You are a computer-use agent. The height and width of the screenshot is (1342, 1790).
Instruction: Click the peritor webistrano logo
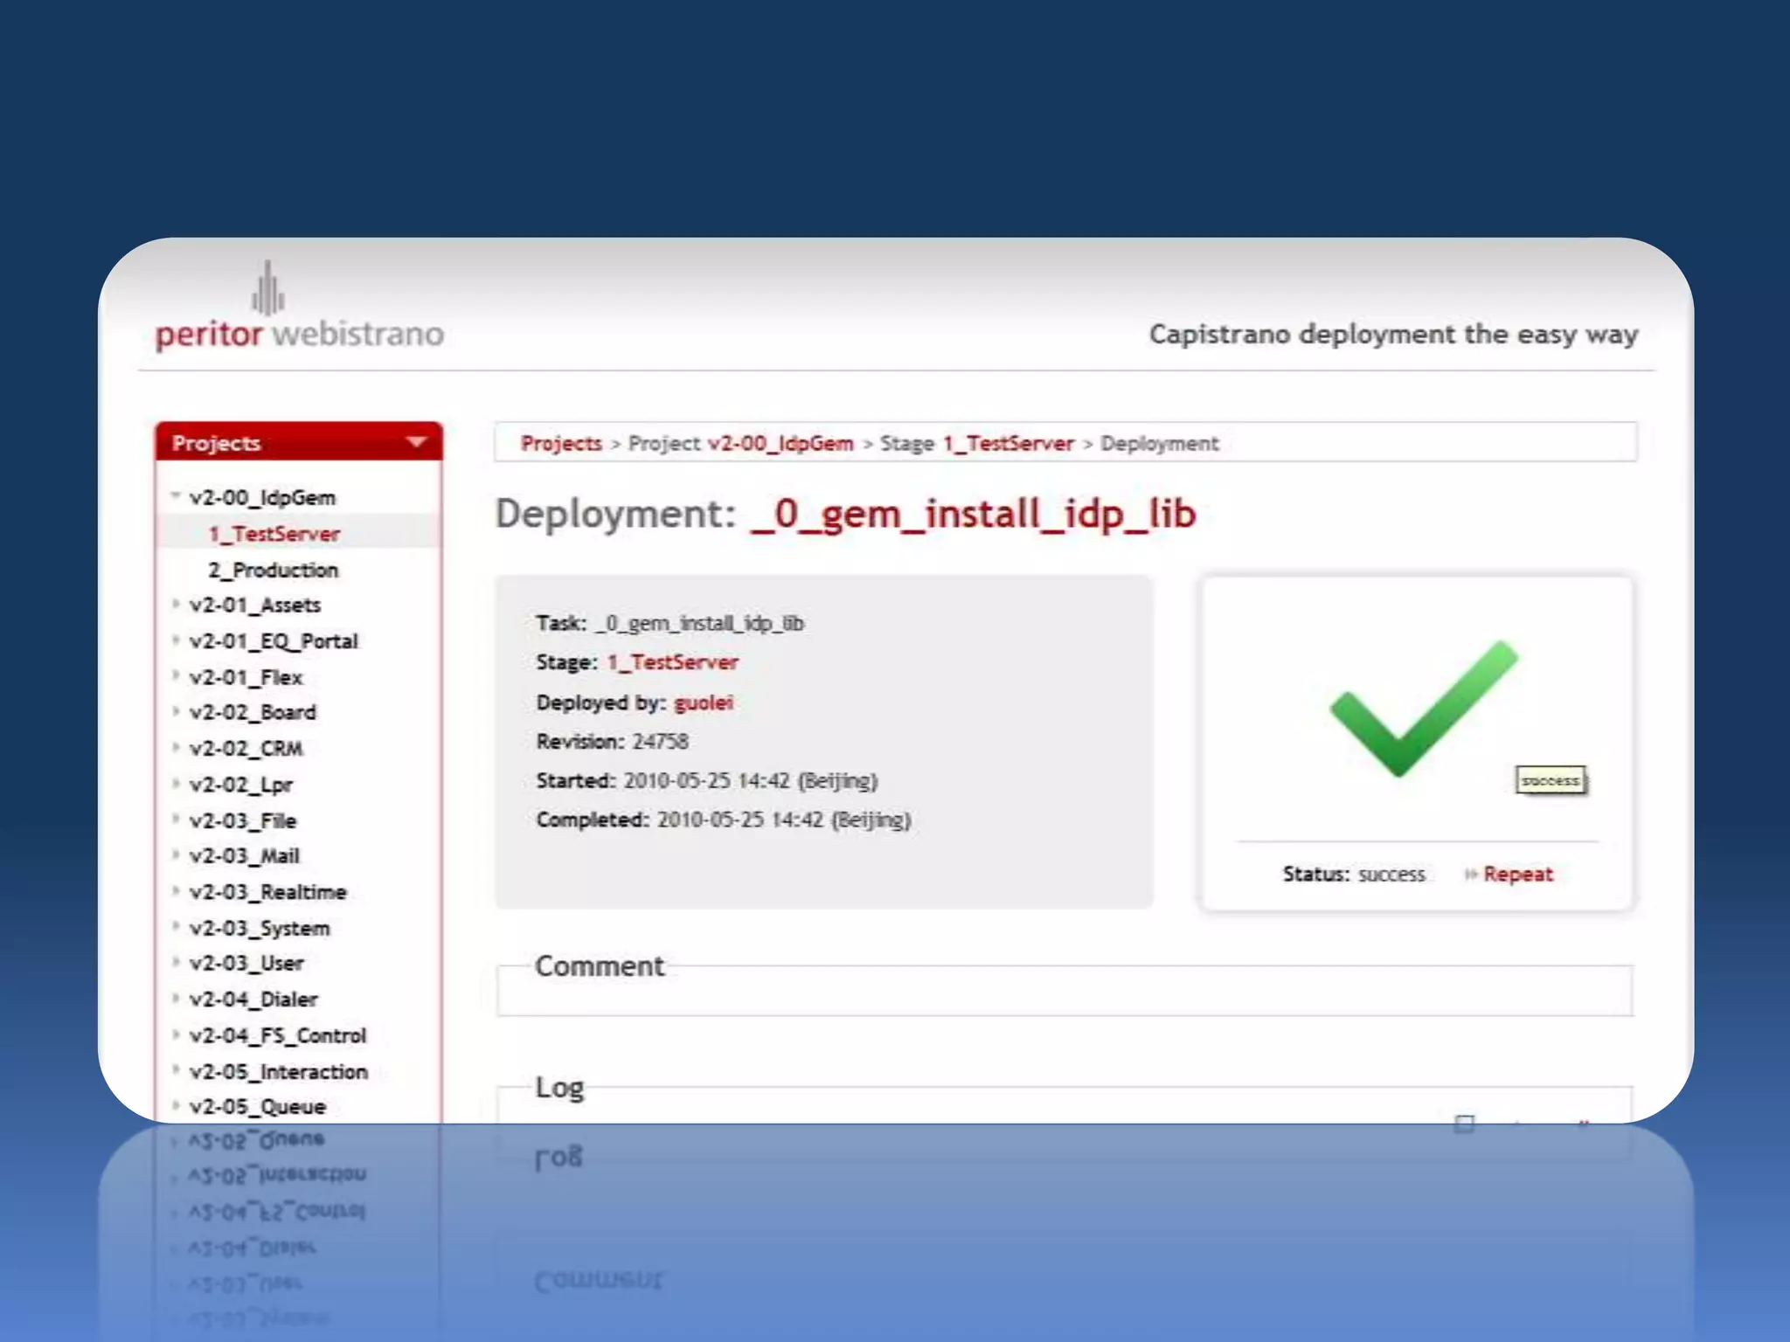pyautogui.click(x=299, y=307)
